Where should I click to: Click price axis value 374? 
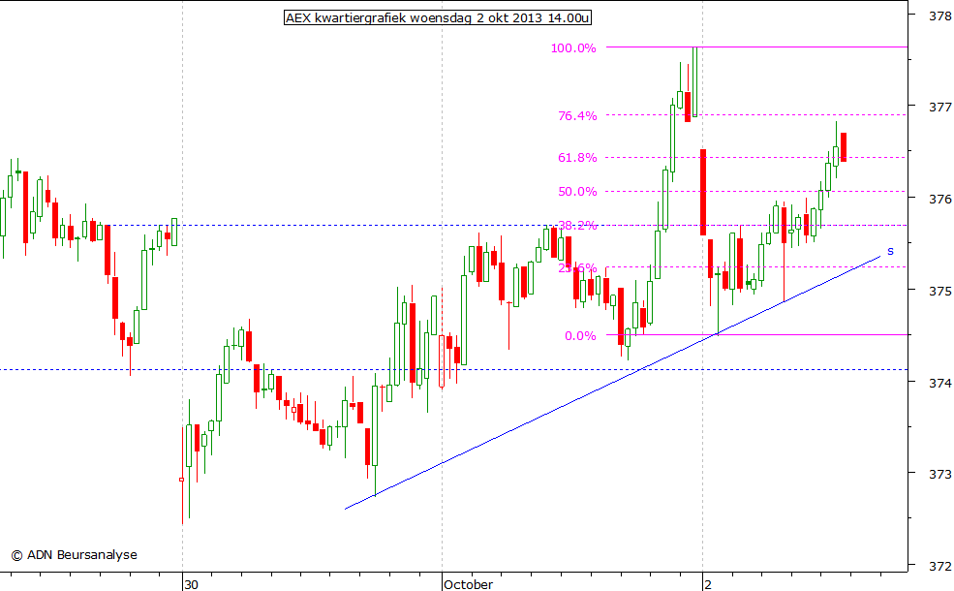coord(940,383)
